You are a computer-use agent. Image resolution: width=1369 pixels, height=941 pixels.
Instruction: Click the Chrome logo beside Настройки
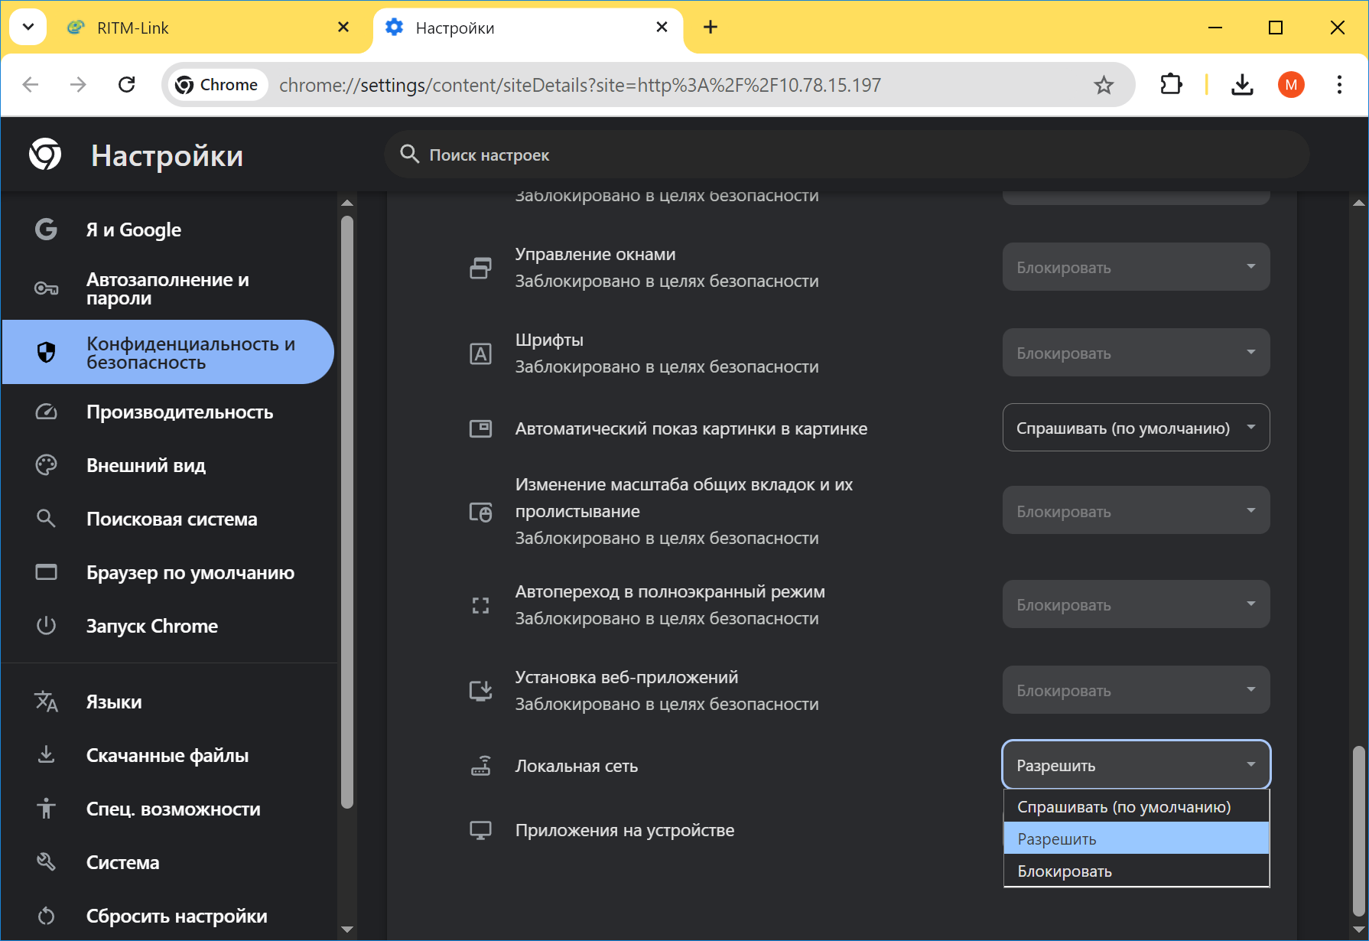[45, 155]
